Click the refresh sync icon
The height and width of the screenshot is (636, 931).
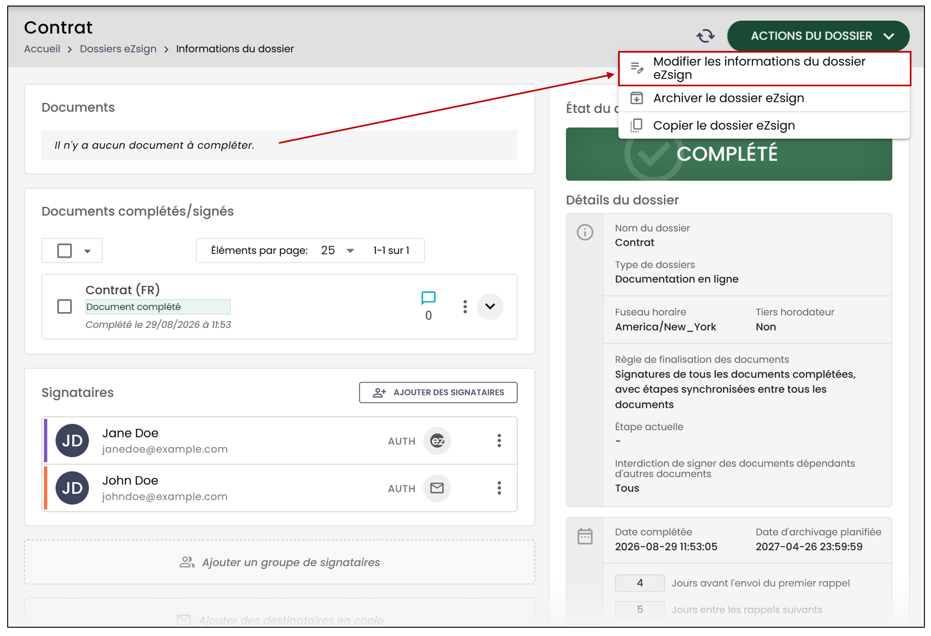click(706, 36)
